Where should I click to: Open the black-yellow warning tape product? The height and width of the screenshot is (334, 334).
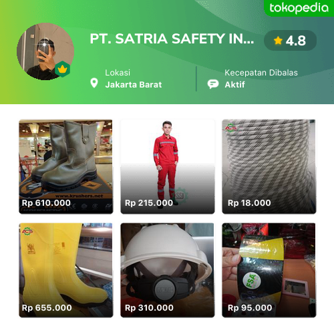click(x=269, y=270)
